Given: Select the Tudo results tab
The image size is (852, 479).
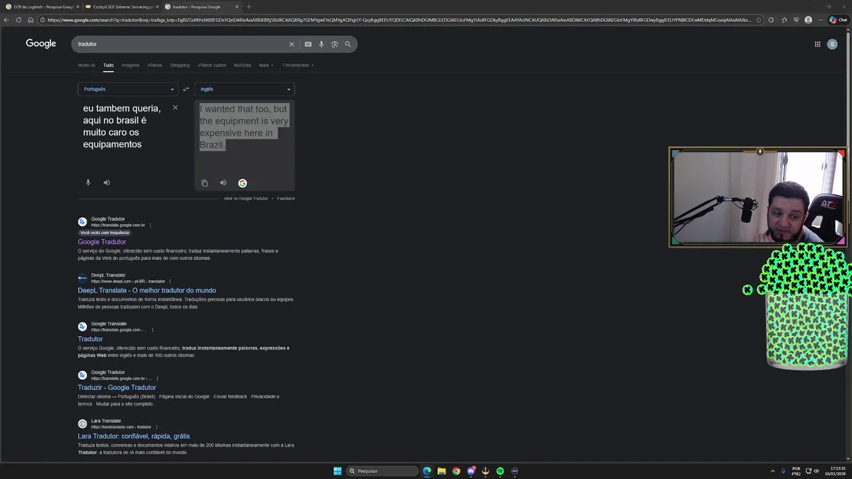Looking at the screenshot, I should click(x=108, y=65).
